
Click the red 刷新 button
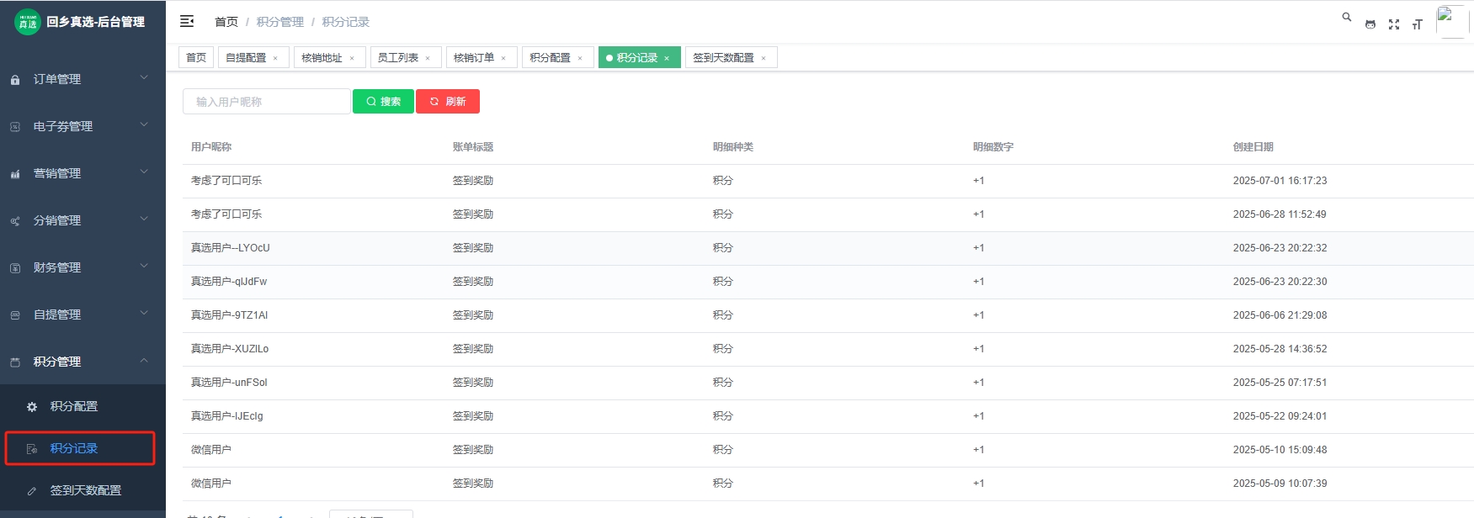[448, 101]
